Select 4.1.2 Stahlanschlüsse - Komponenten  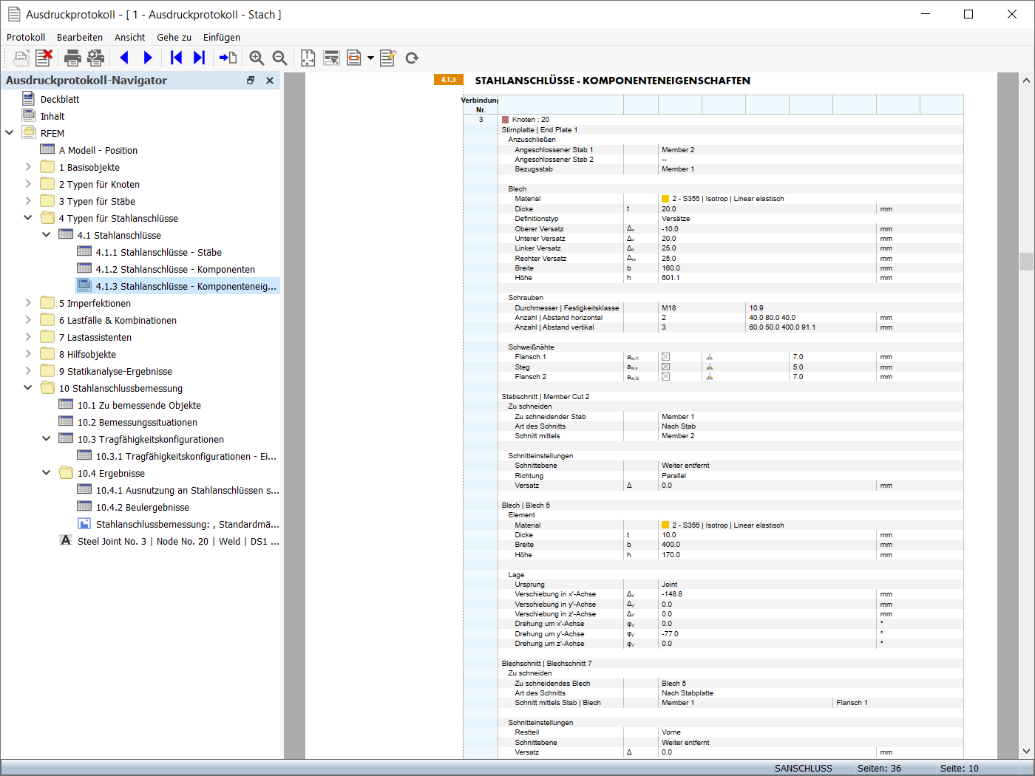point(175,269)
